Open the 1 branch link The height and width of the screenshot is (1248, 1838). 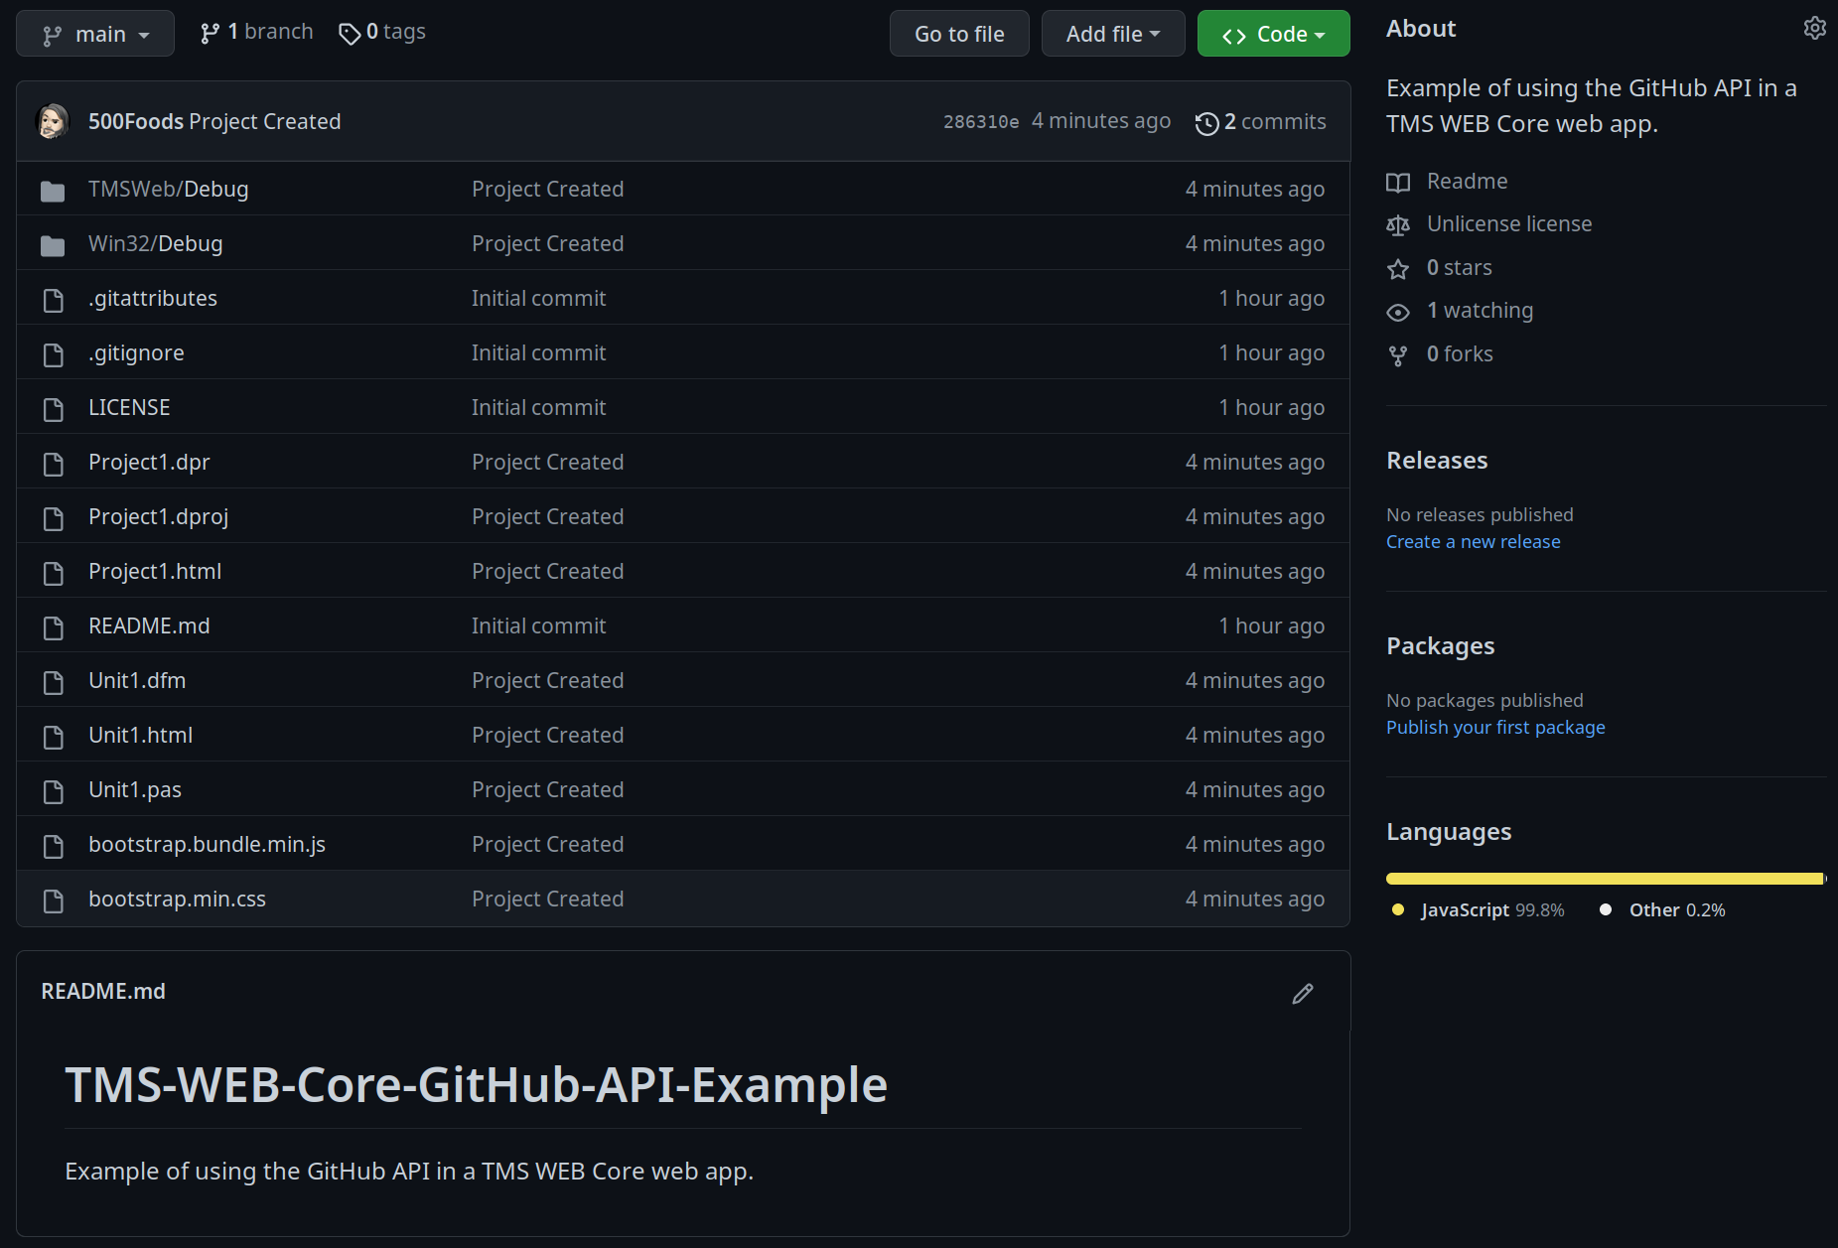(x=256, y=32)
